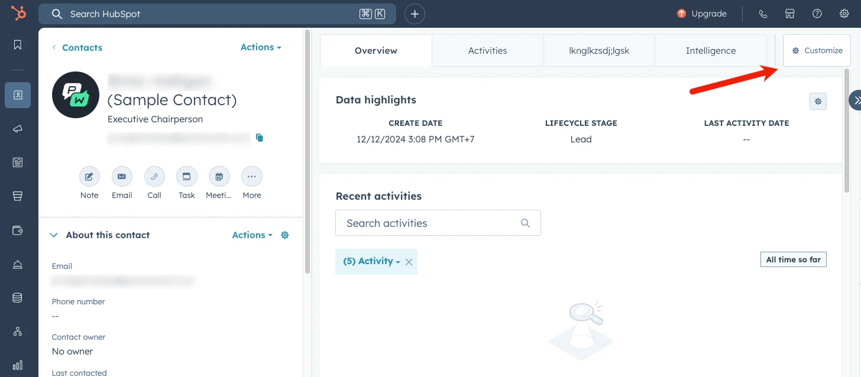
Task: Open the Data Management database icon in sidebar
Action: pyautogui.click(x=17, y=298)
